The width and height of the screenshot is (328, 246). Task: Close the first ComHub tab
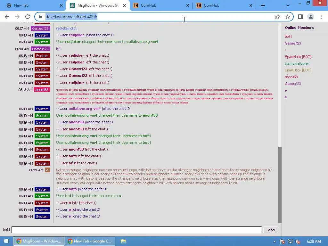[188, 5]
